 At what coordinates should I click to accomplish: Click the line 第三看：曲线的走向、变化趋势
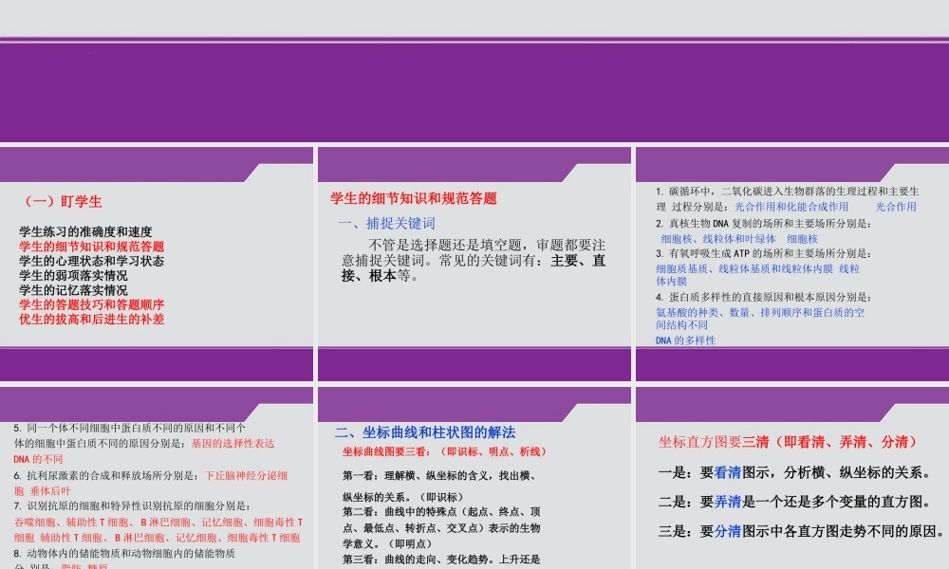(442, 560)
